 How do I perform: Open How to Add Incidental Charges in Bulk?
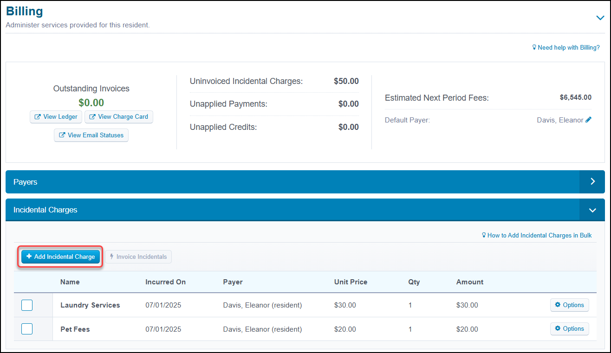pos(537,235)
